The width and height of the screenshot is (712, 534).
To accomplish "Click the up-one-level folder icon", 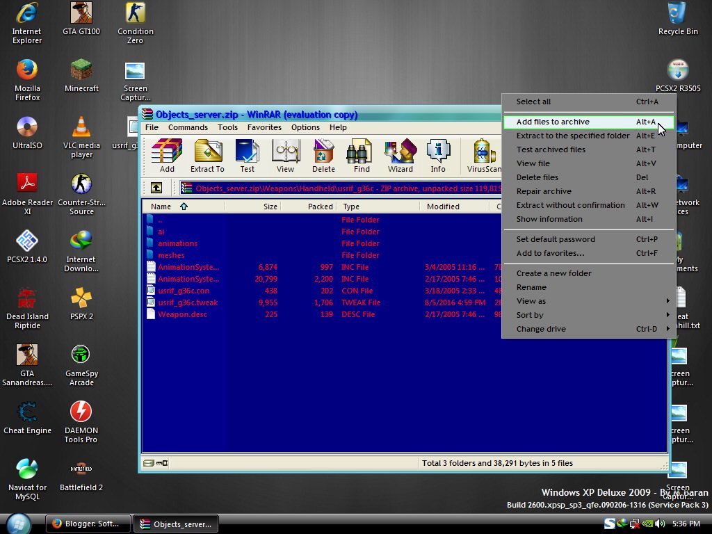I will [155, 188].
